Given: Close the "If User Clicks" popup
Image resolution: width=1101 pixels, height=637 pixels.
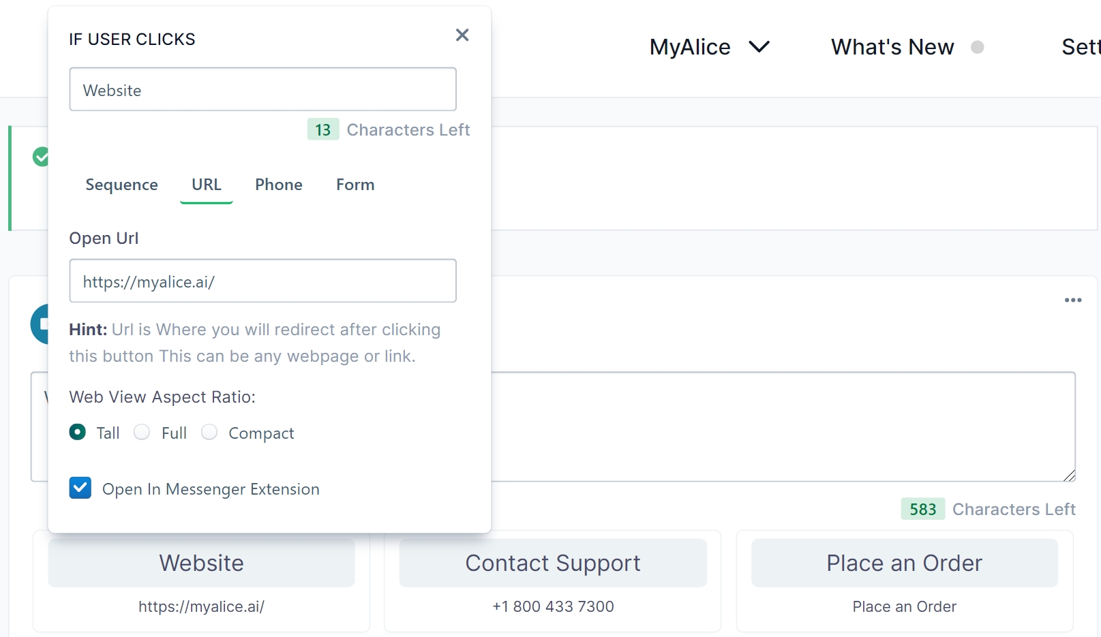Looking at the screenshot, I should 462,35.
